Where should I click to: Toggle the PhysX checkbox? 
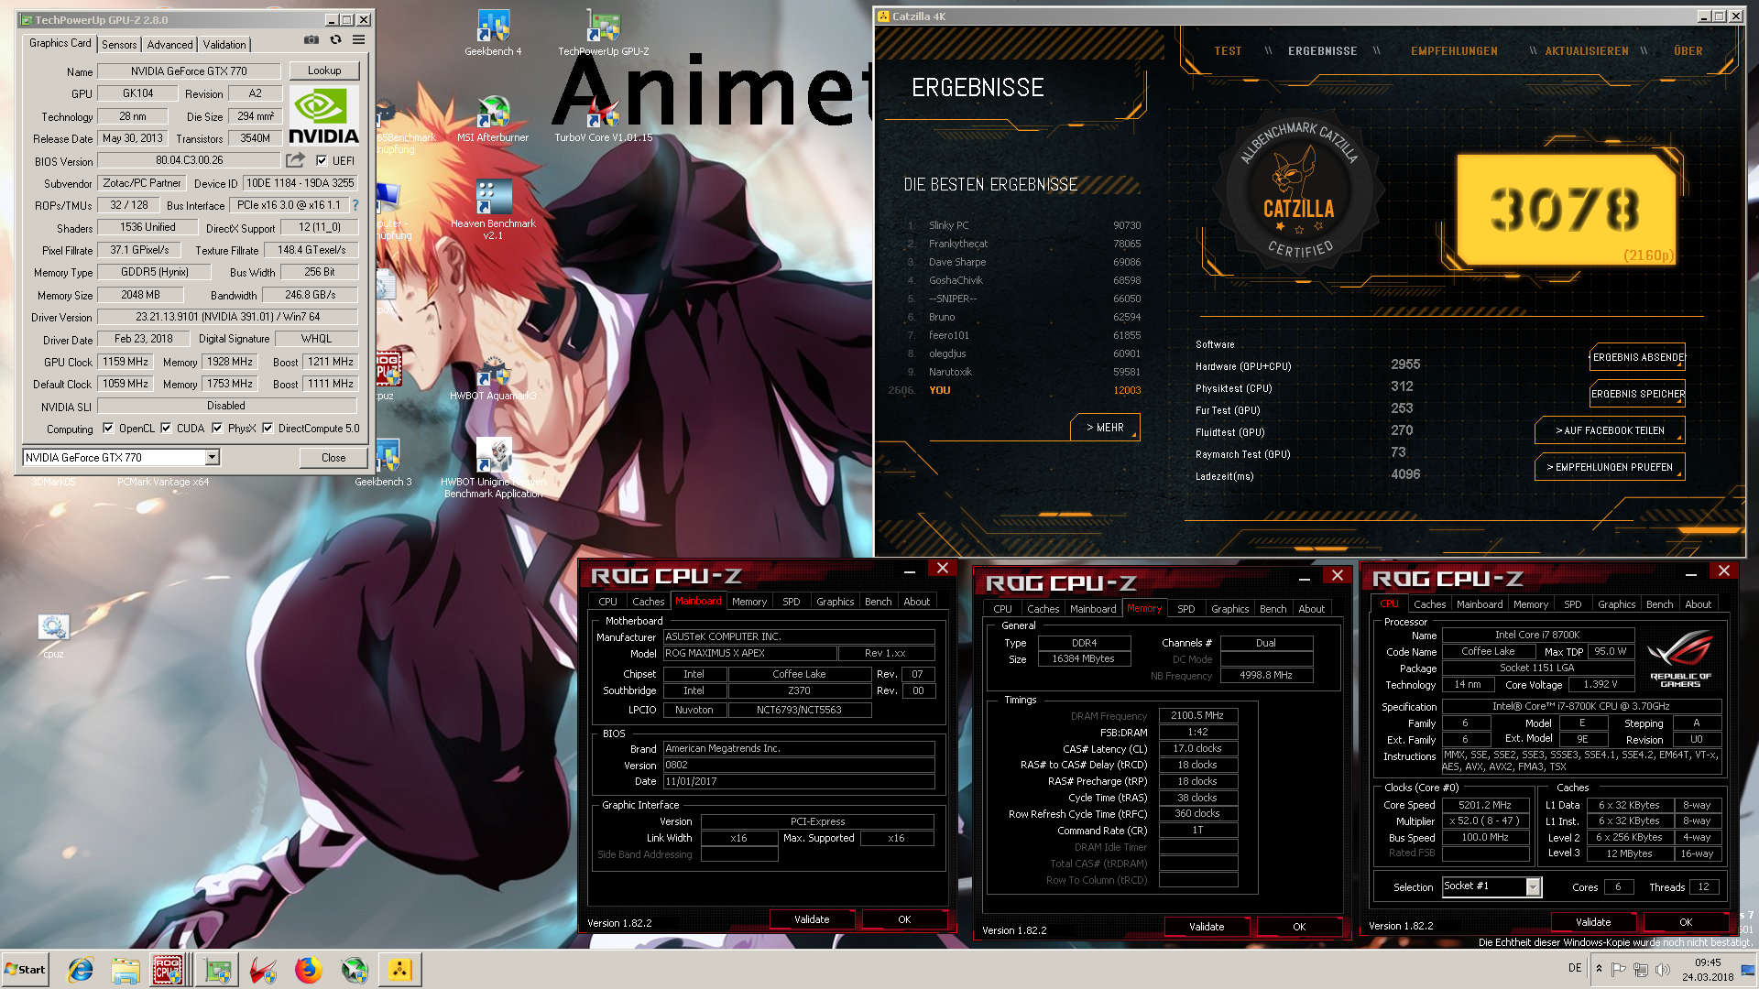pos(217,428)
